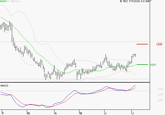The width and height of the screenshot is (165, 115).
Task: Click the A month marker (April)
Action: coord(56,113)
